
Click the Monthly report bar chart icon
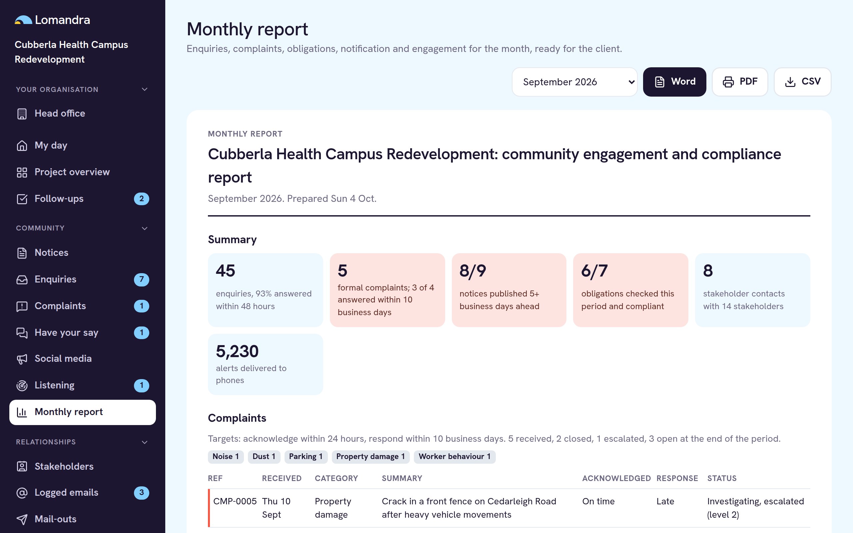(22, 412)
